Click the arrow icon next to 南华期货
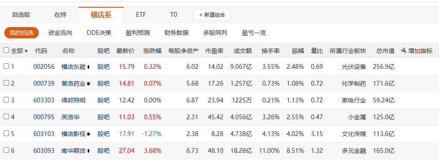Image resolution: width=439 pixels, height=167 pixels. pyautogui.click(x=89, y=151)
